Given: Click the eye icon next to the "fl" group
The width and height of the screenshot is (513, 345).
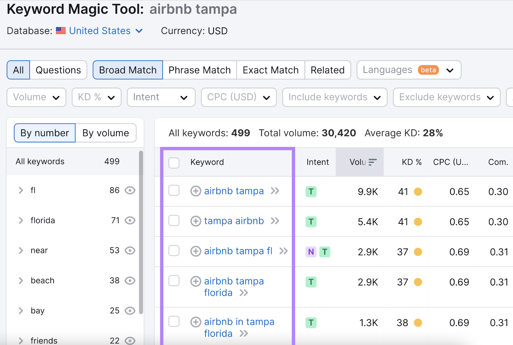Looking at the screenshot, I should [x=130, y=190].
